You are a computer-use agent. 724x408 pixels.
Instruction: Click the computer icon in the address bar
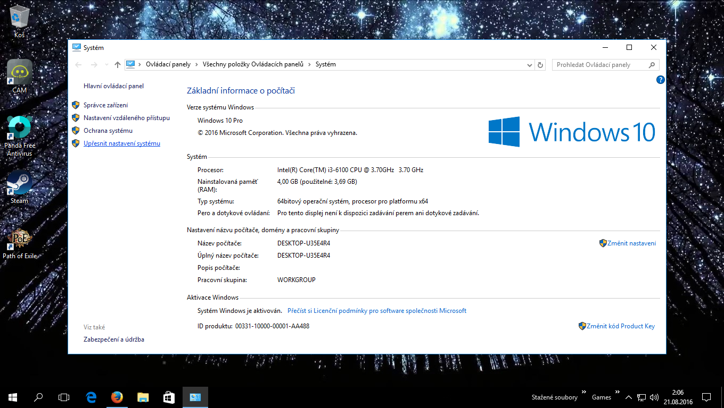click(130, 64)
